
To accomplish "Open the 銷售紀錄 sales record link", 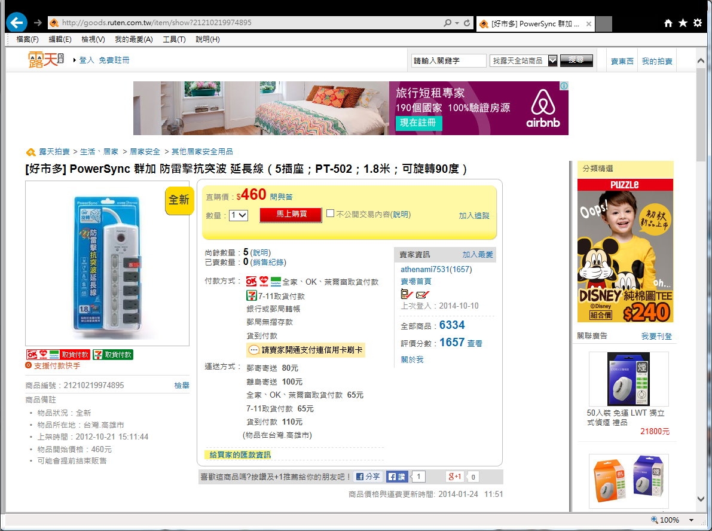I will click(x=268, y=262).
